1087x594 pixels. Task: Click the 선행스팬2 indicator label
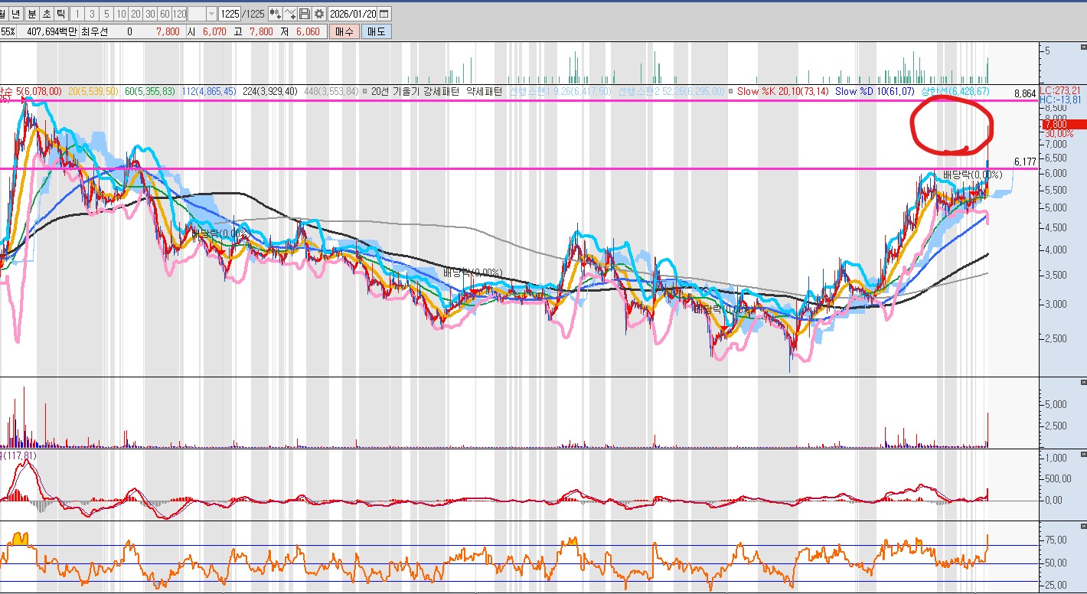click(670, 91)
